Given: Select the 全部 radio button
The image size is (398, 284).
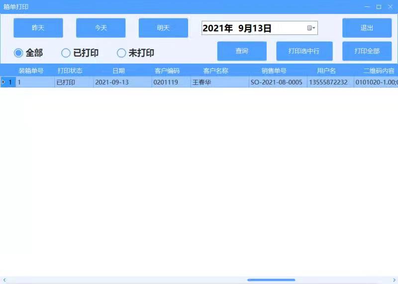Looking at the screenshot, I should tap(18, 53).
